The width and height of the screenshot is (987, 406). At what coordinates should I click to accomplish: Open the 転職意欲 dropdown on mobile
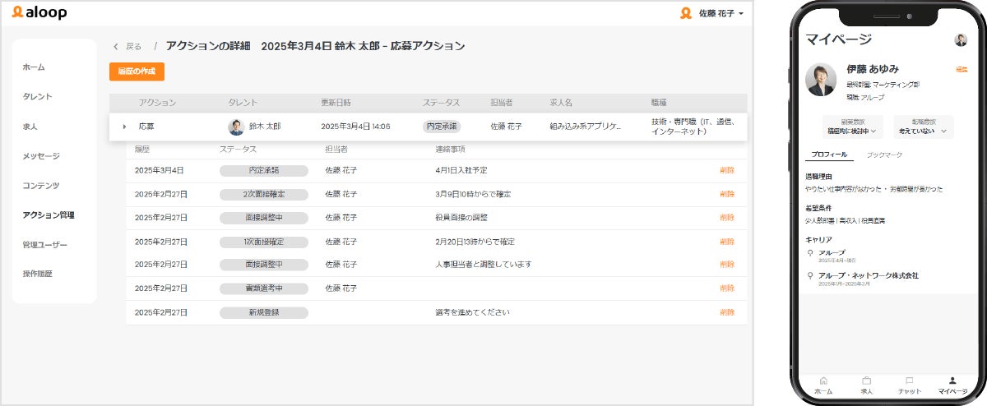tap(923, 127)
